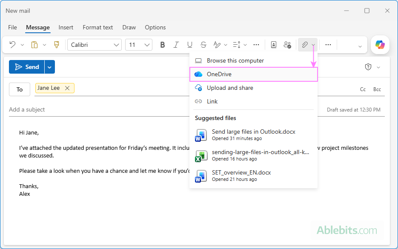
Task: Click the Check names icon
Action: 287,45
